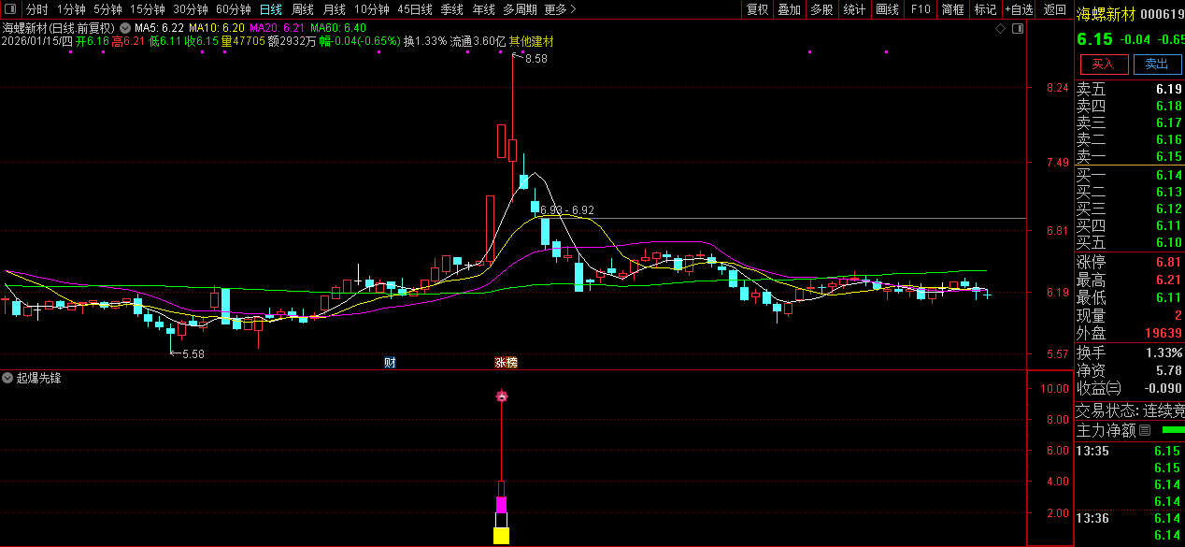
Task: Switch to 15分钟 period tab
Action: 147,9
